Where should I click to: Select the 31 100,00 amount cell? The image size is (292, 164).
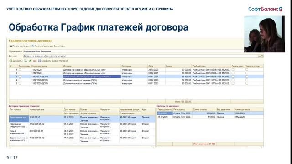[178, 77]
